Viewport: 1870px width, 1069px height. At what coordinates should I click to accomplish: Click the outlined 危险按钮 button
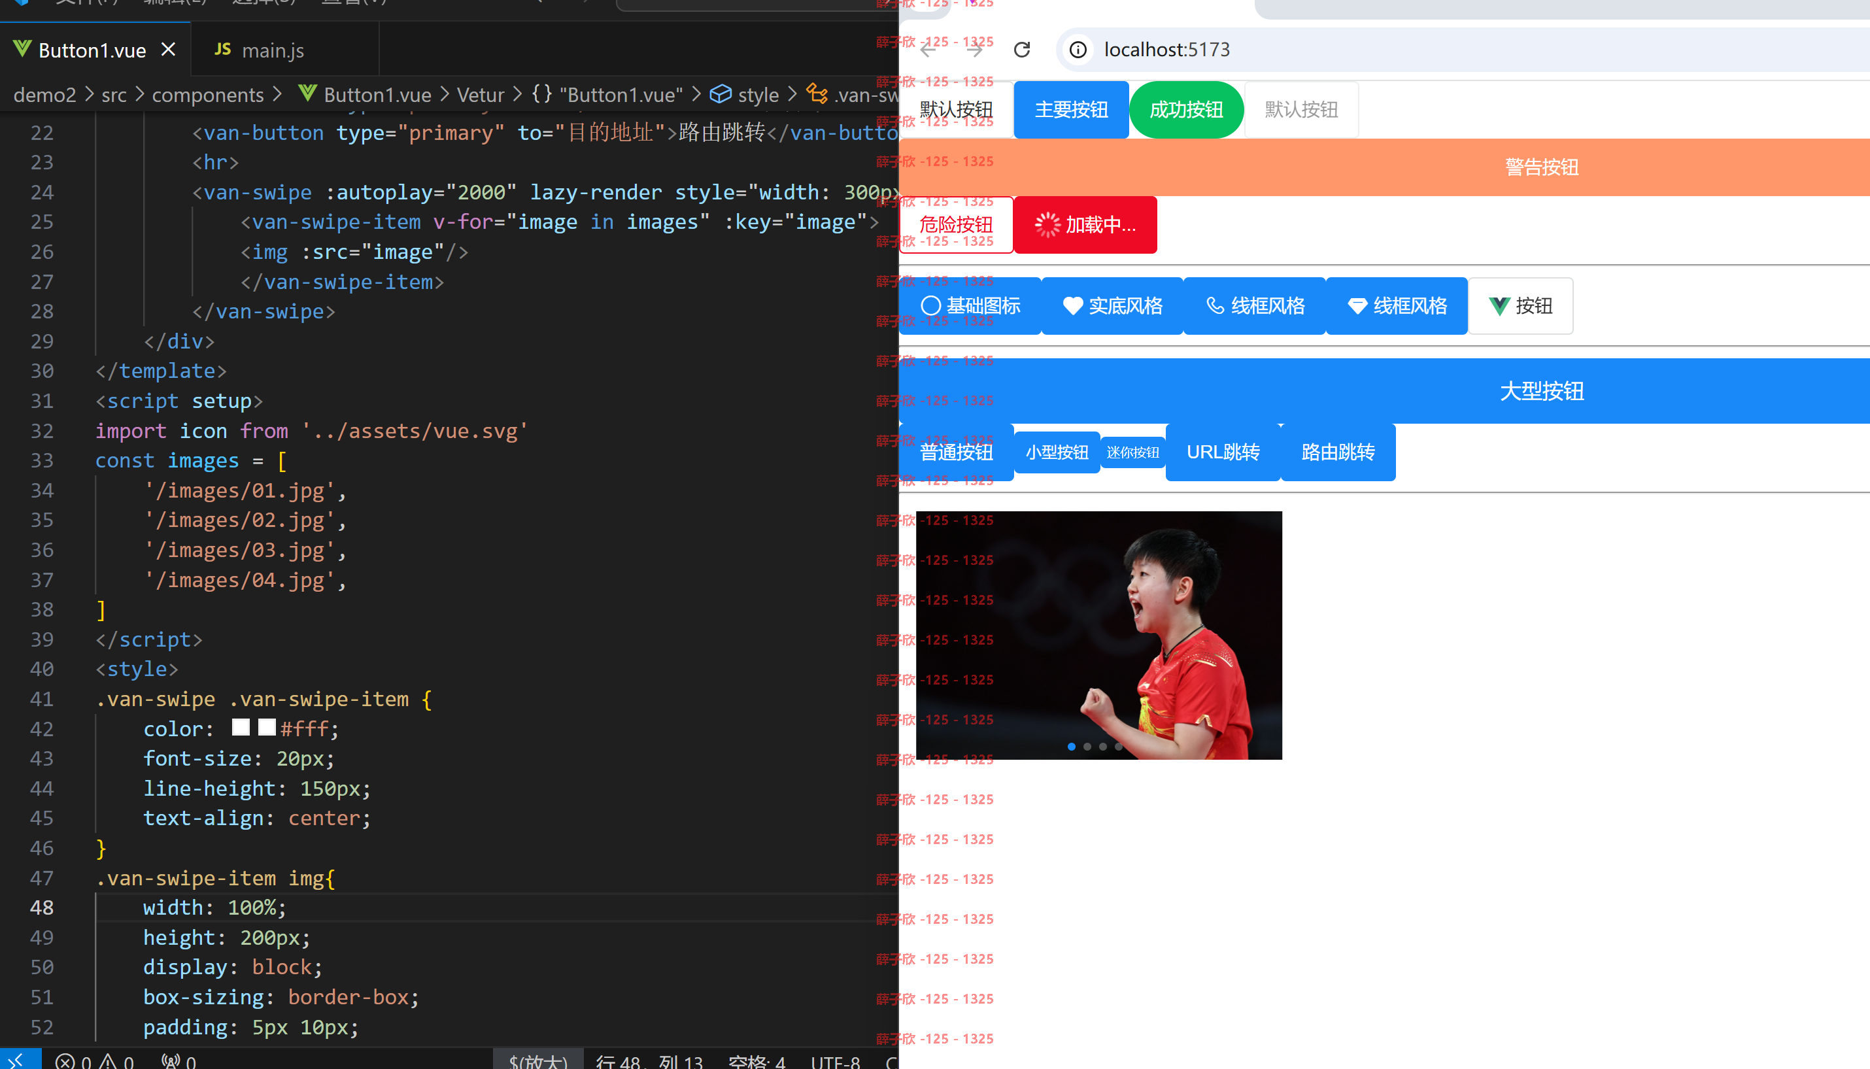pos(957,225)
